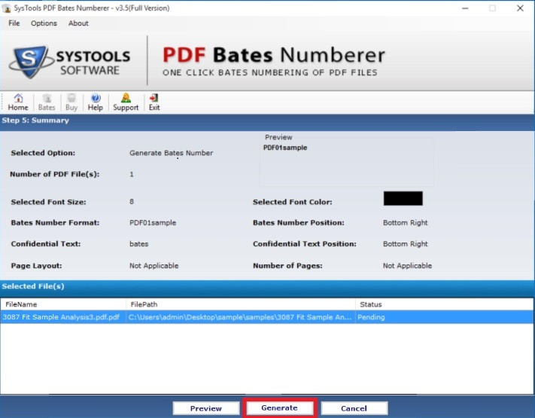This screenshot has width=535, height=418.
Task: Click the Confidential Text value bates
Action: (139, 244)
